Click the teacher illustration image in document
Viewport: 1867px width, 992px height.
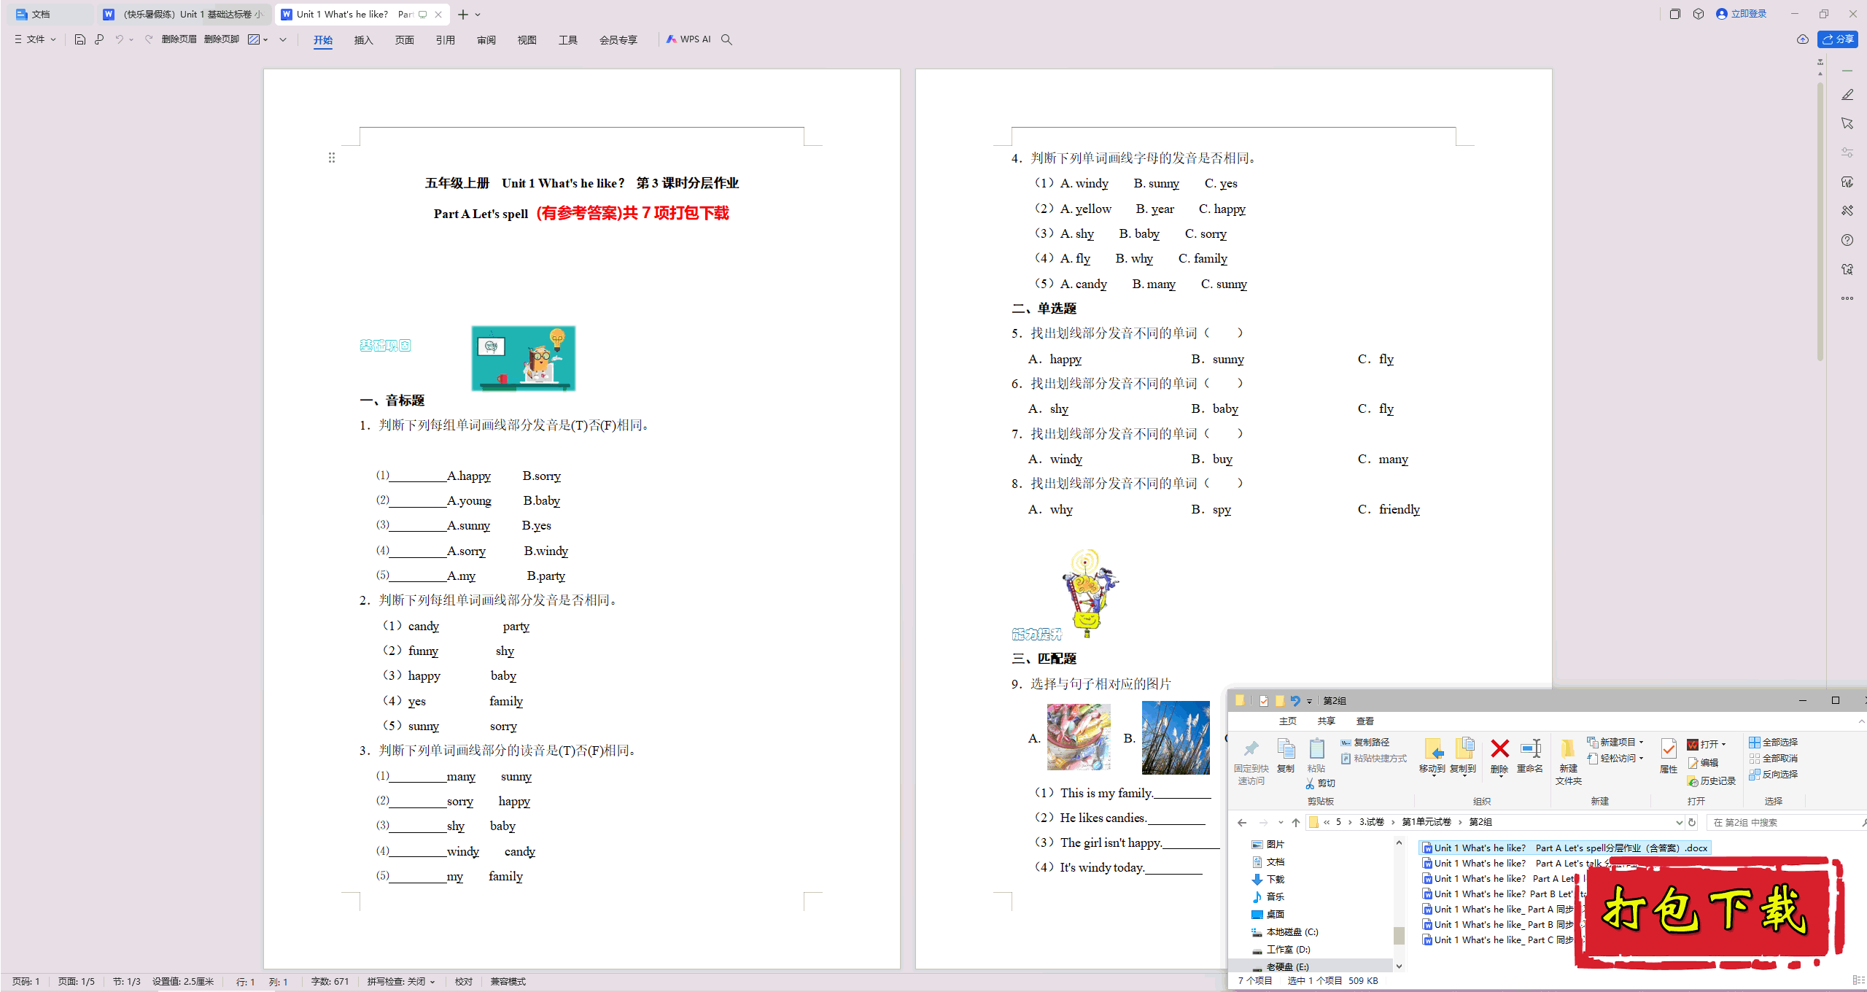click(x=523, y=358)
